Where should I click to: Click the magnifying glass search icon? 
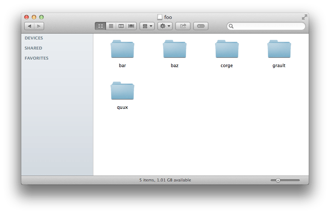click(231, 26)
